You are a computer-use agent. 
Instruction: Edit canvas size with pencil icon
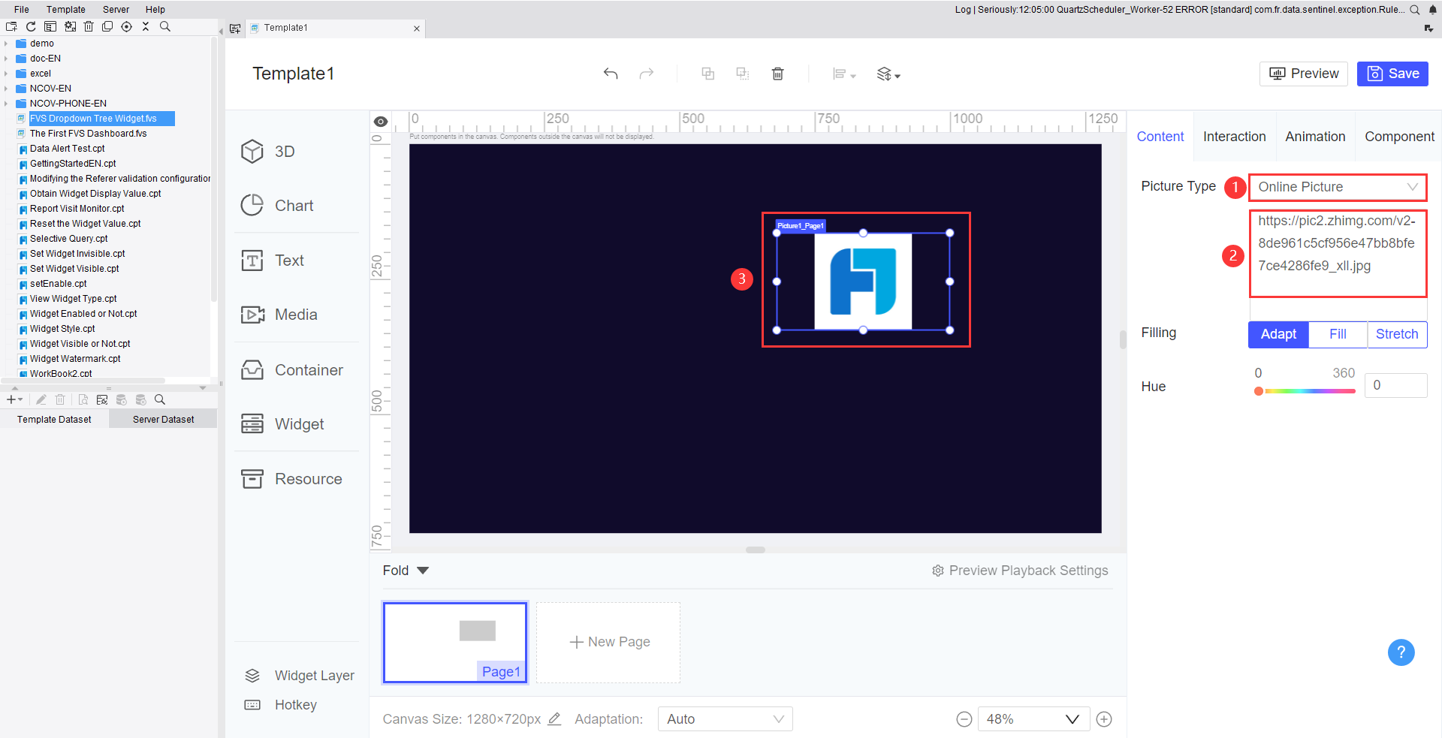(x=554, y=719)
